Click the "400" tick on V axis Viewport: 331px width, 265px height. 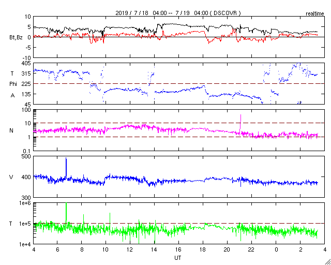point(27,177)
